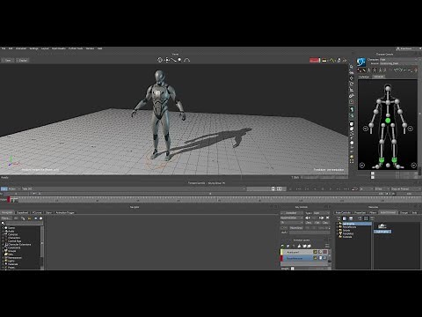Go to next keyframe arrow
This screenshot has height=317, width=422.
point(321,217)
